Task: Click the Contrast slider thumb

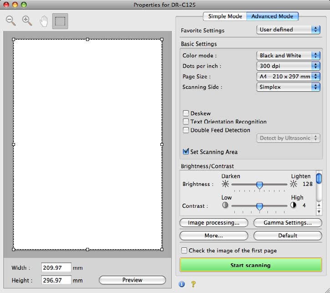Action: coord(259,206)
